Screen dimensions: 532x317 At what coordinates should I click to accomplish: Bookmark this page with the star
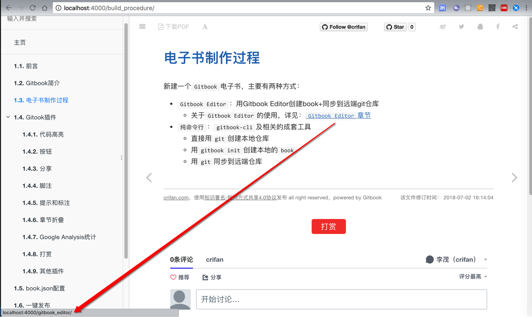pos(428,8)
